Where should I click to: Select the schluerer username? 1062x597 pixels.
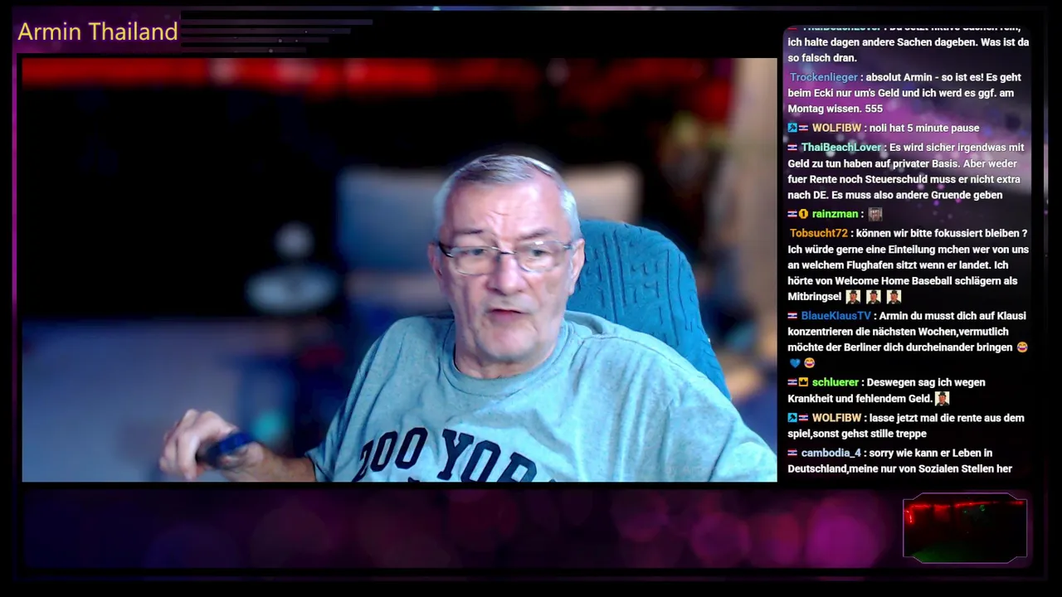pos(835,382)
